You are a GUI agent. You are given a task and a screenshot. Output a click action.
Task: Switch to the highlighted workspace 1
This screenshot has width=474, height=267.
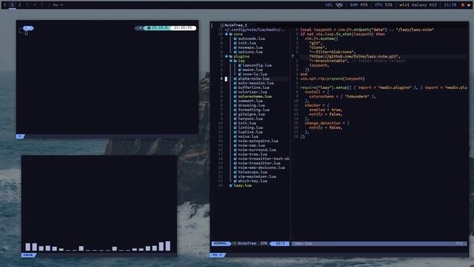pos(13,5)
